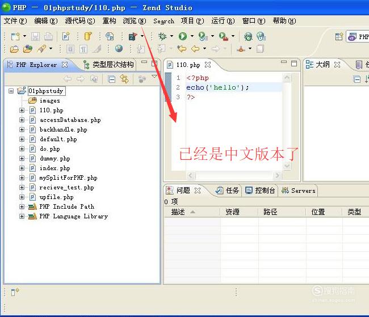Open the 帮助(H) menu
This screenshot has width=369, height=317.
point(284,21)
